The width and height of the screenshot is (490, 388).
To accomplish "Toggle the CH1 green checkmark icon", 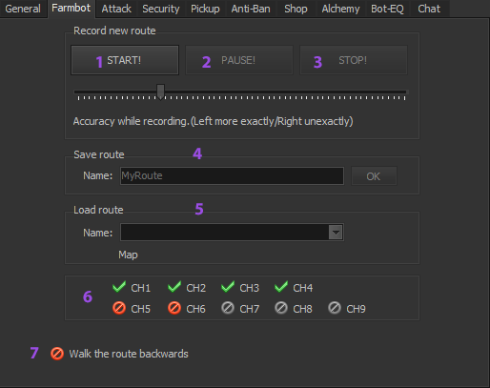I will 119,287.
